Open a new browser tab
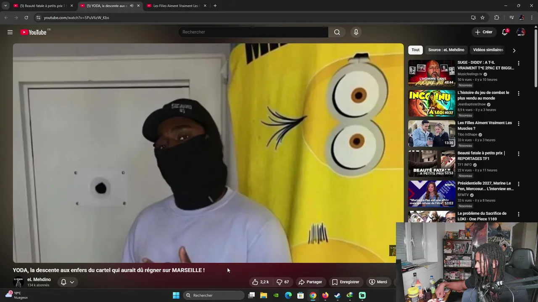538x302 pixels. [x=215, y=6]
